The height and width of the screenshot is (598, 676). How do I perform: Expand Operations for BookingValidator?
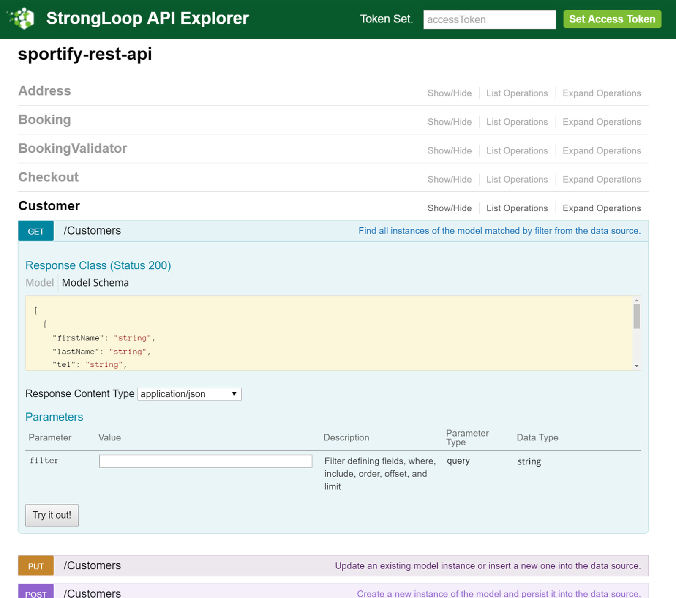(x=602, y=150)
